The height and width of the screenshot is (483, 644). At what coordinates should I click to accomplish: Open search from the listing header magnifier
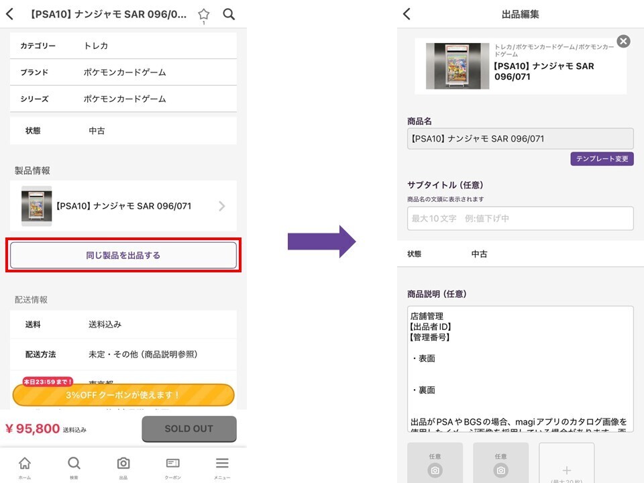(229, 14)
